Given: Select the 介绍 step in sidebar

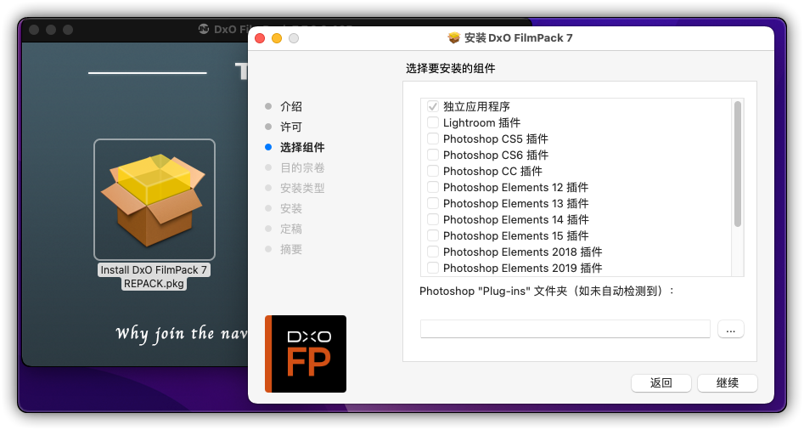Looking at the screenshot, I should (x=290, y=107).
